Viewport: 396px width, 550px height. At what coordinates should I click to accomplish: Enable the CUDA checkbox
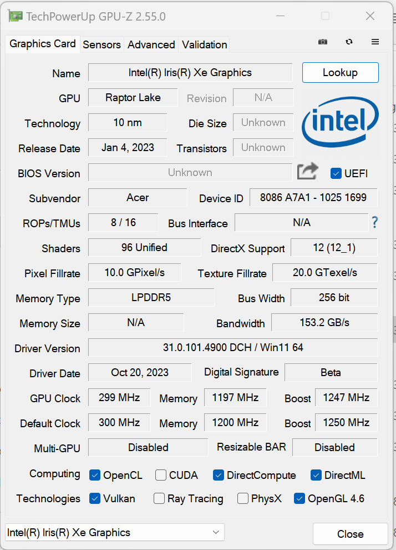(161, 475)
